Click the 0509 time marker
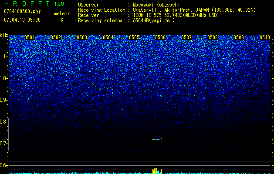Image resolution: width=274 pixels, height=174 pixels. (239, 37)
